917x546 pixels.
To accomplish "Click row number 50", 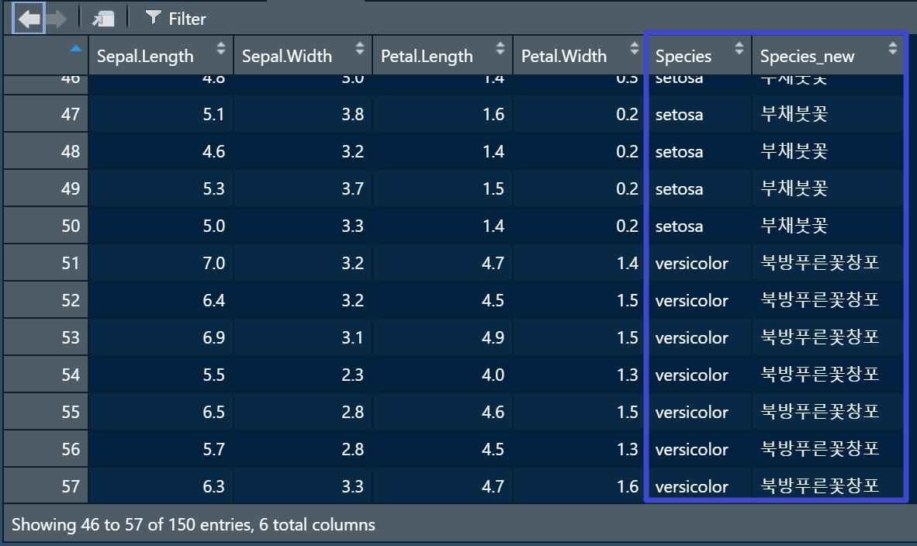I will point(46,226).
